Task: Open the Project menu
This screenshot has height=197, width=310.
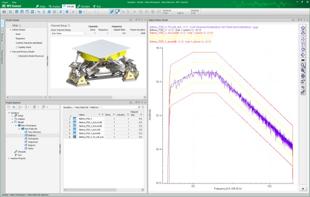Action: (5, 2)
